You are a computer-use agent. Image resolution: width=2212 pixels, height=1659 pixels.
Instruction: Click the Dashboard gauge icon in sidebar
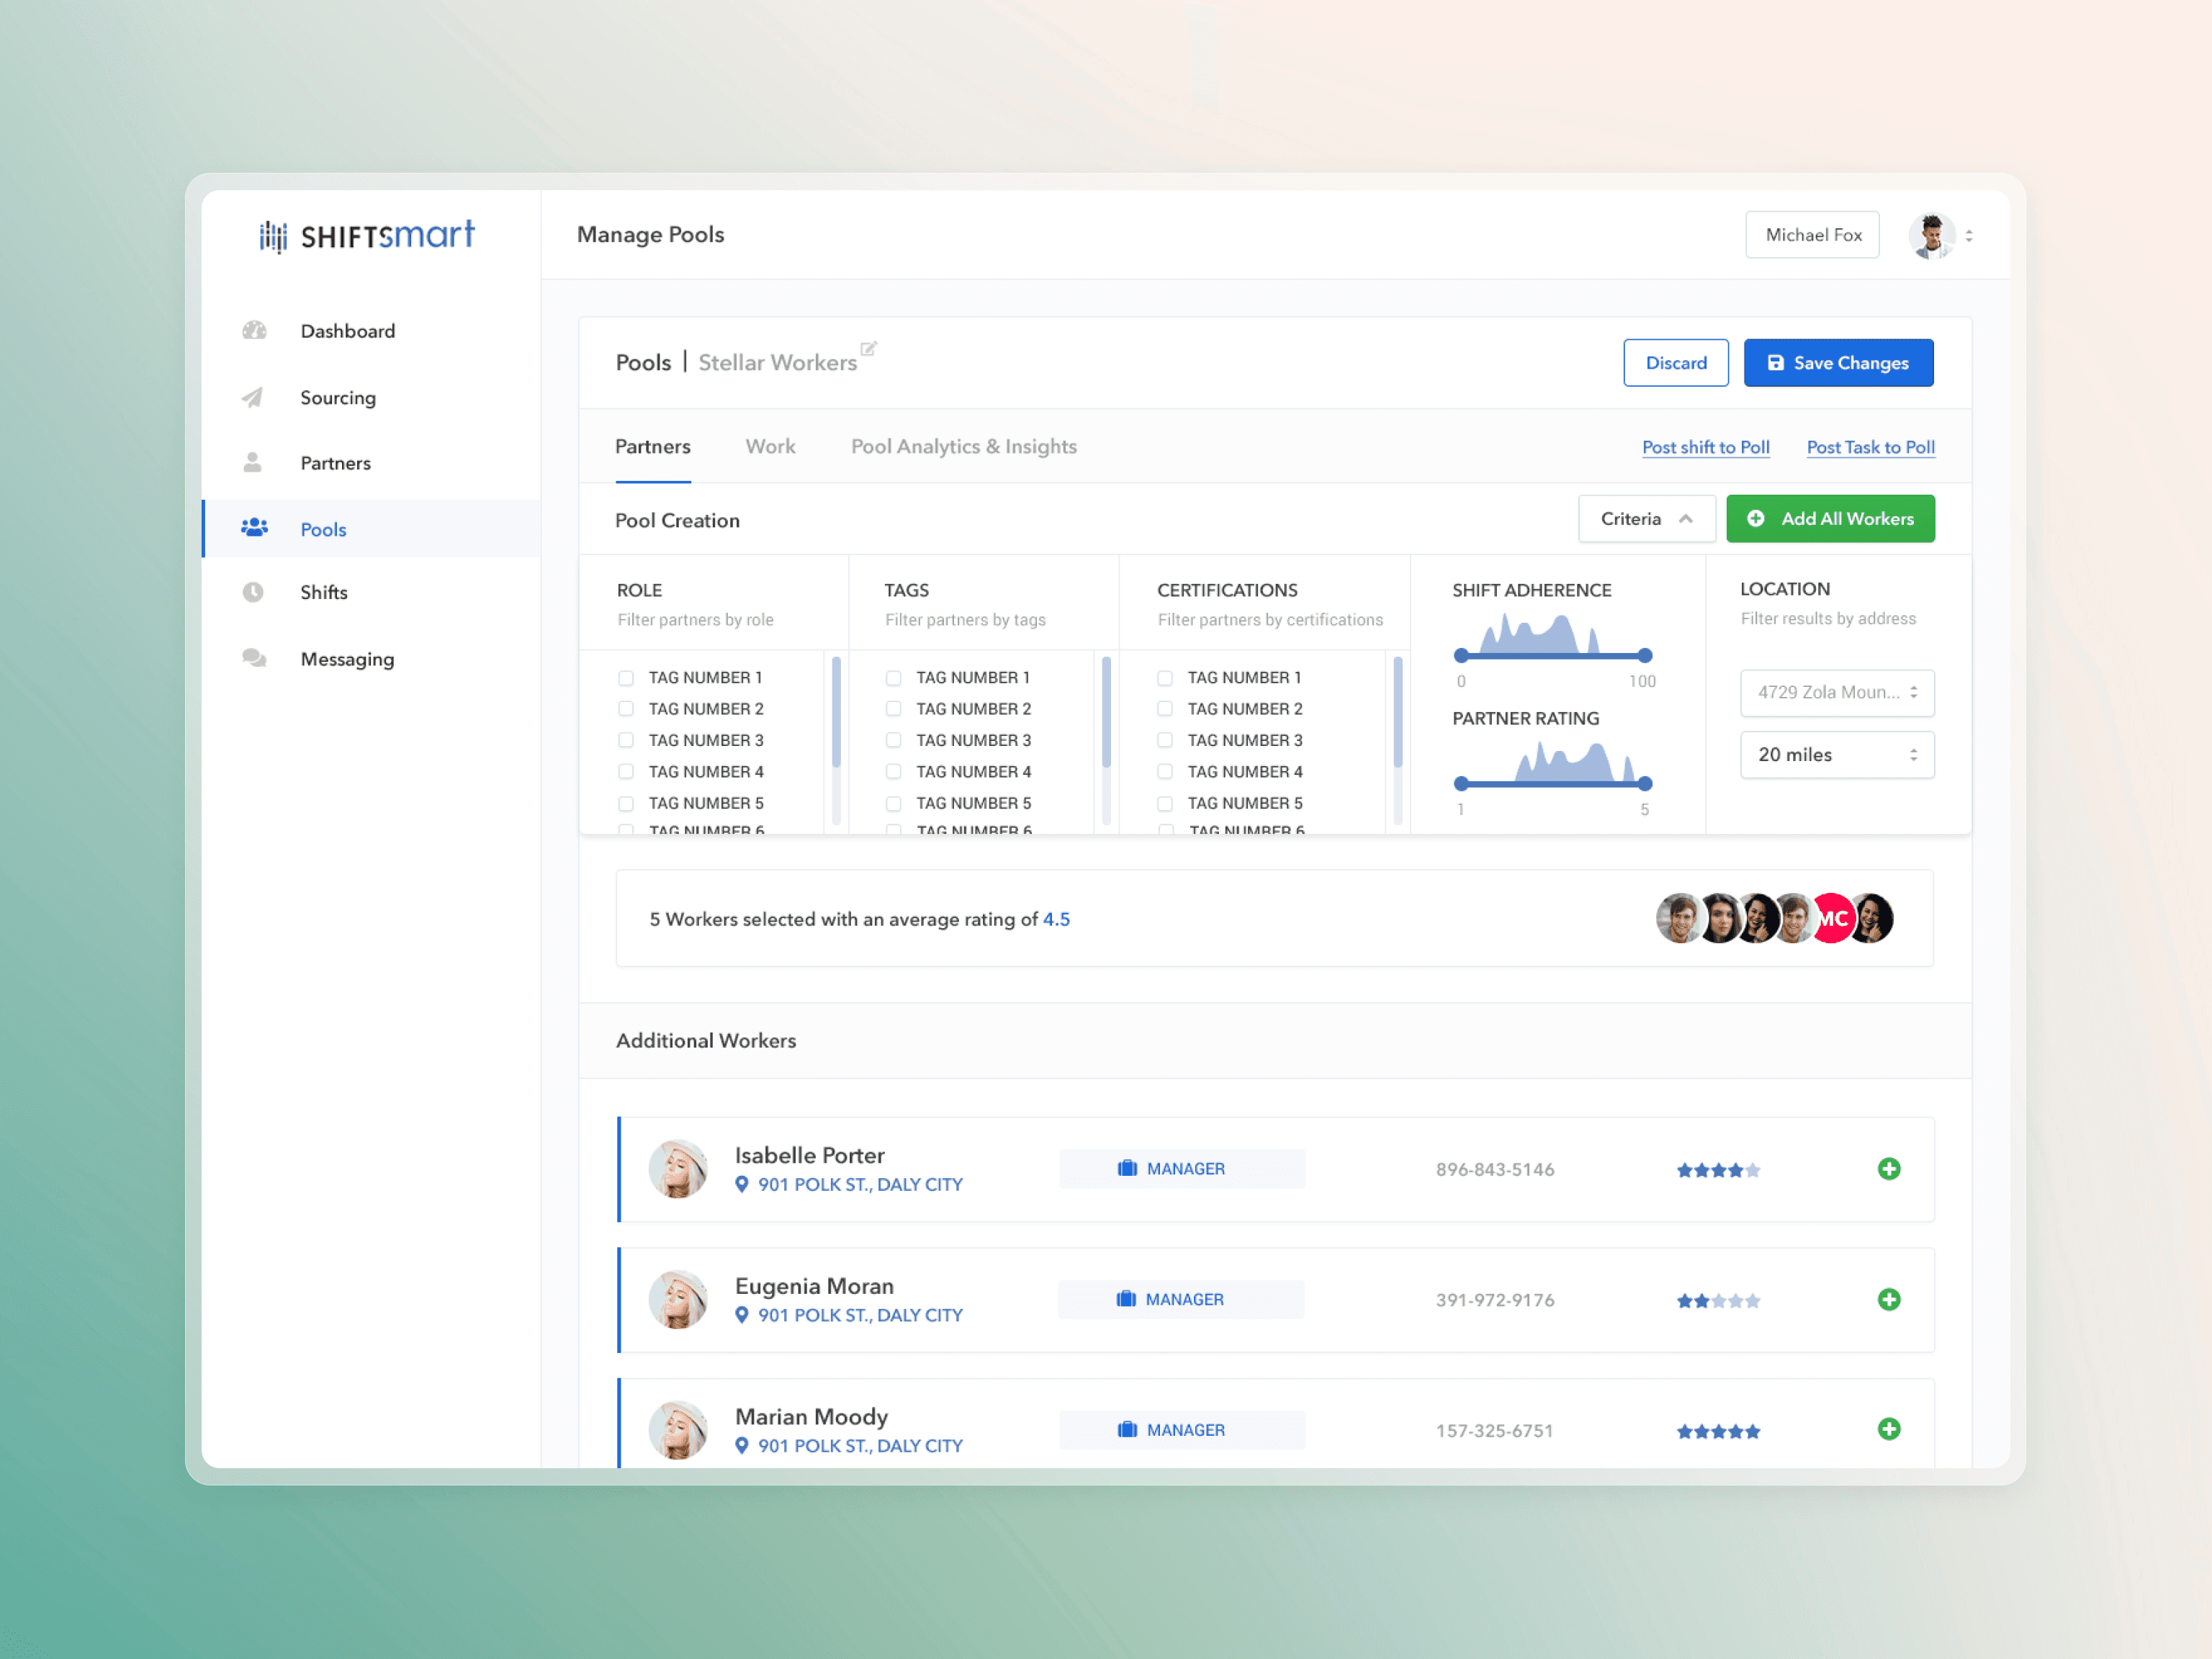[x=254, y=331]
